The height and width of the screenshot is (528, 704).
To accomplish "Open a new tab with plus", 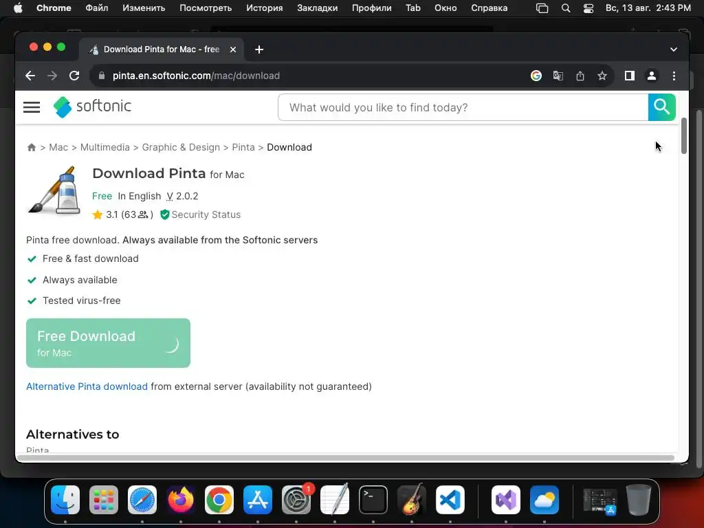I will (259, 49).
